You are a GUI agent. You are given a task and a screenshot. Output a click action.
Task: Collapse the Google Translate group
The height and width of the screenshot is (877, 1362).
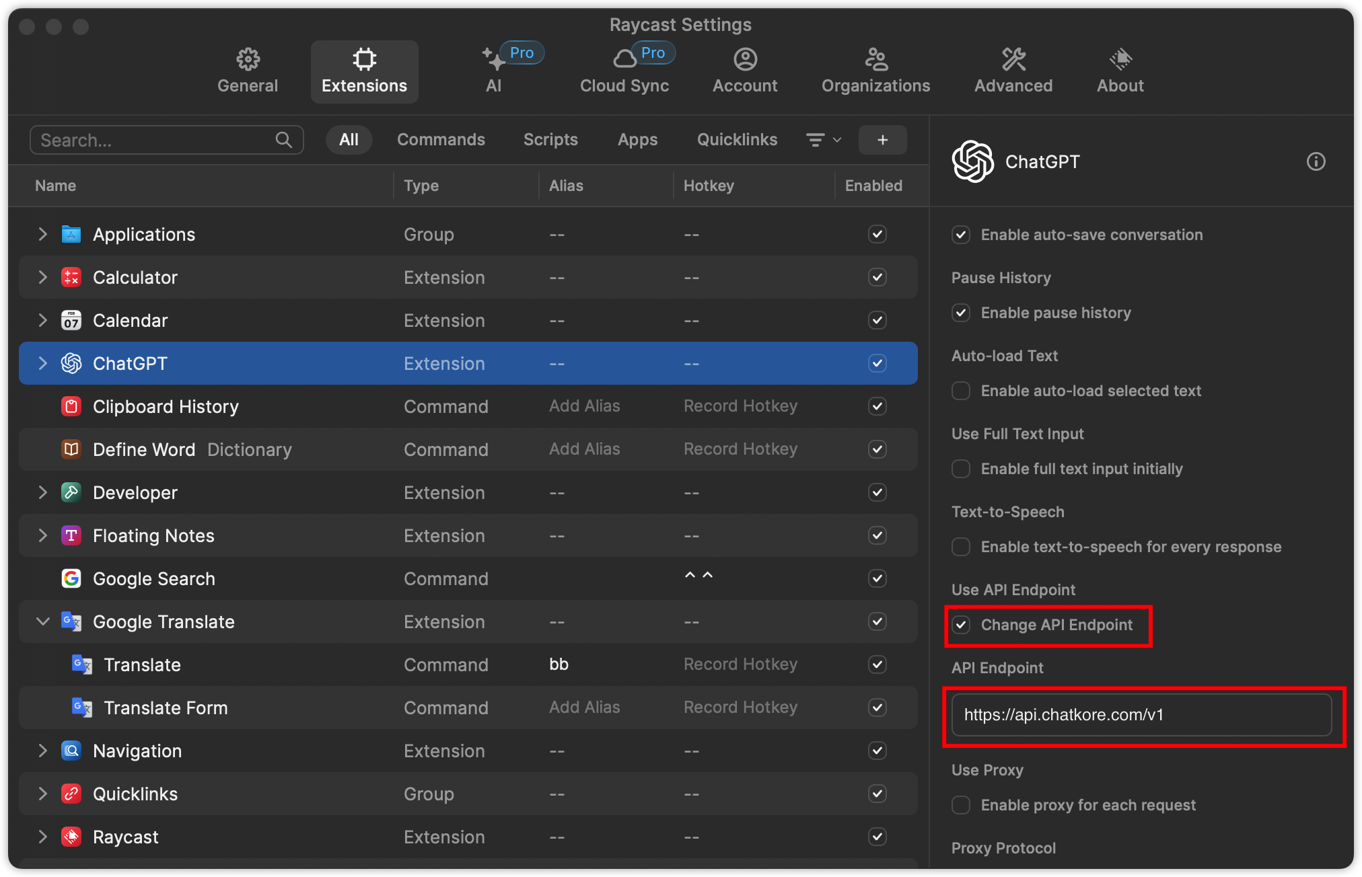[43, 621]
